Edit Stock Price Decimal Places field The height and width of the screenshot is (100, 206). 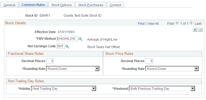pyautogui.click(x=149, y=61)
